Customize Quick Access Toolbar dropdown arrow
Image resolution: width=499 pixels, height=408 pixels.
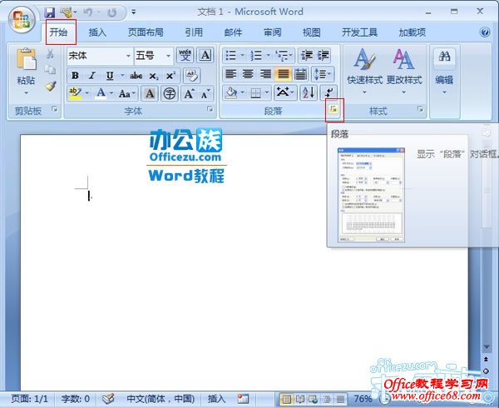pyautogui.click(x=134, y=12)
